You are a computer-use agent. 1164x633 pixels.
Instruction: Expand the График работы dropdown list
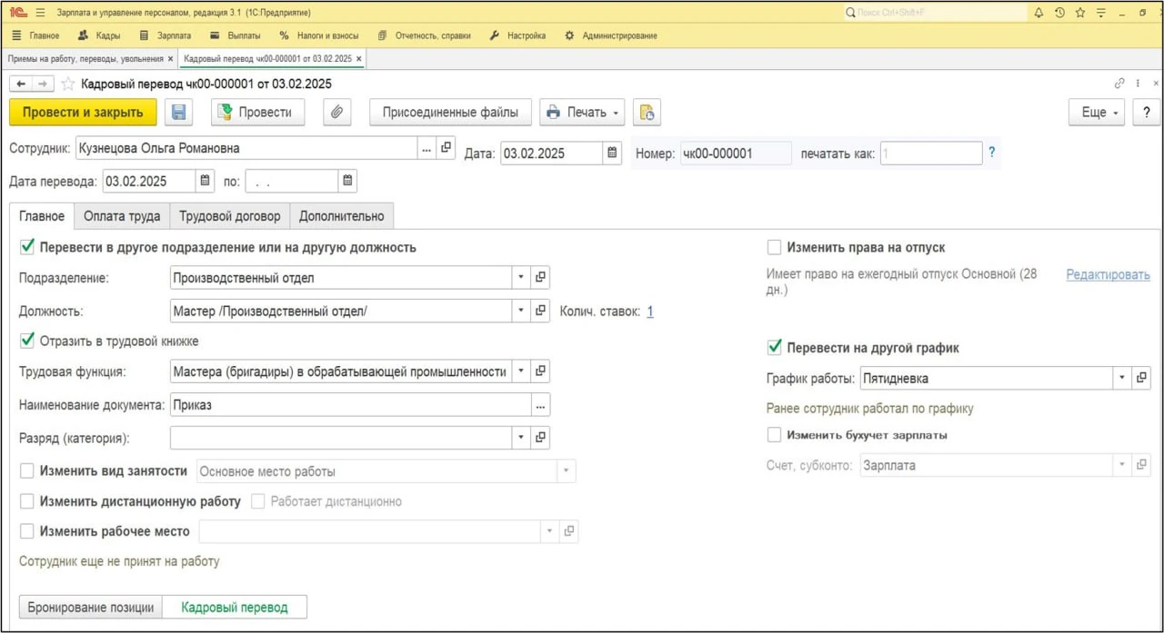(x=1123, y=378)
